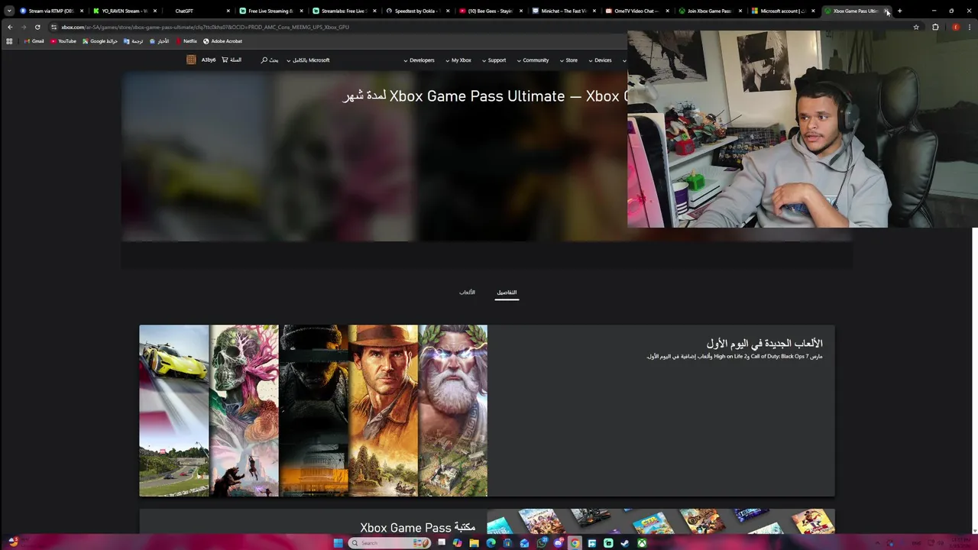Open a new browser tab with plus

899,11
